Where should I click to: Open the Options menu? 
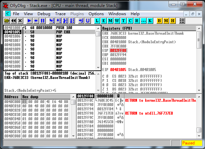pos(96,14)
